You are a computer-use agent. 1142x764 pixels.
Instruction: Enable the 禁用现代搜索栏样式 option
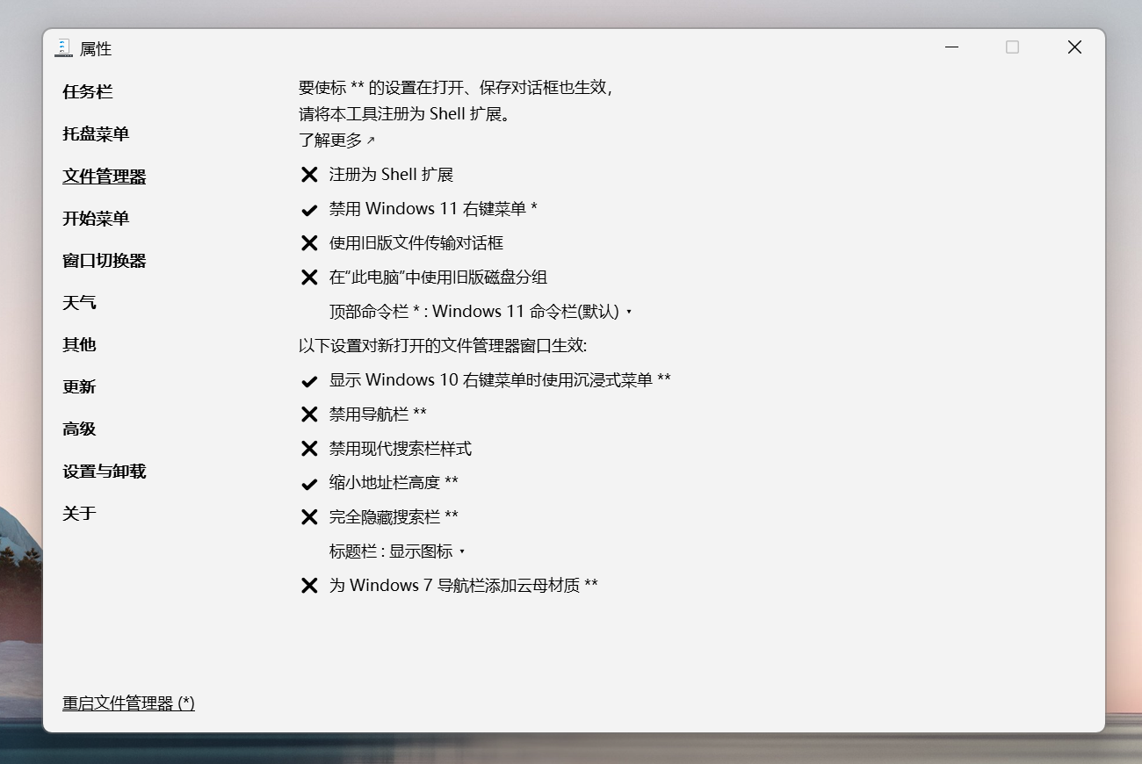(400, 449)
